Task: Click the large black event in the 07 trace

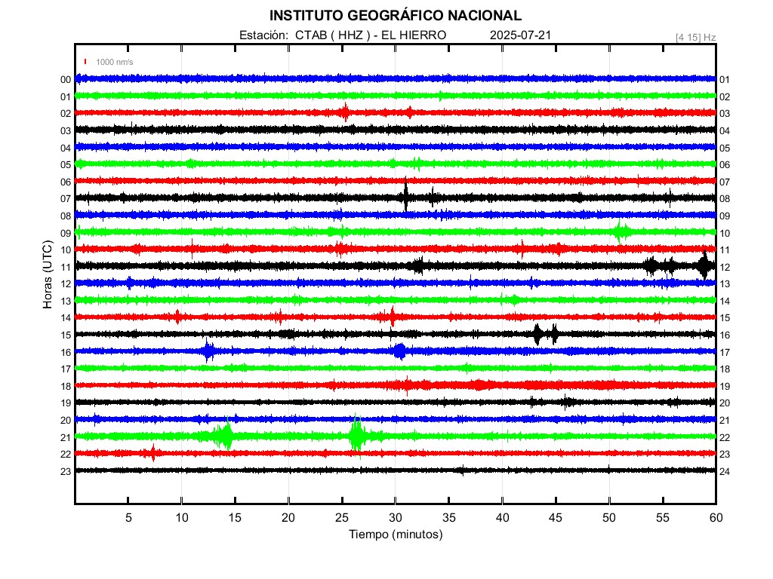Action: (405, 195)
